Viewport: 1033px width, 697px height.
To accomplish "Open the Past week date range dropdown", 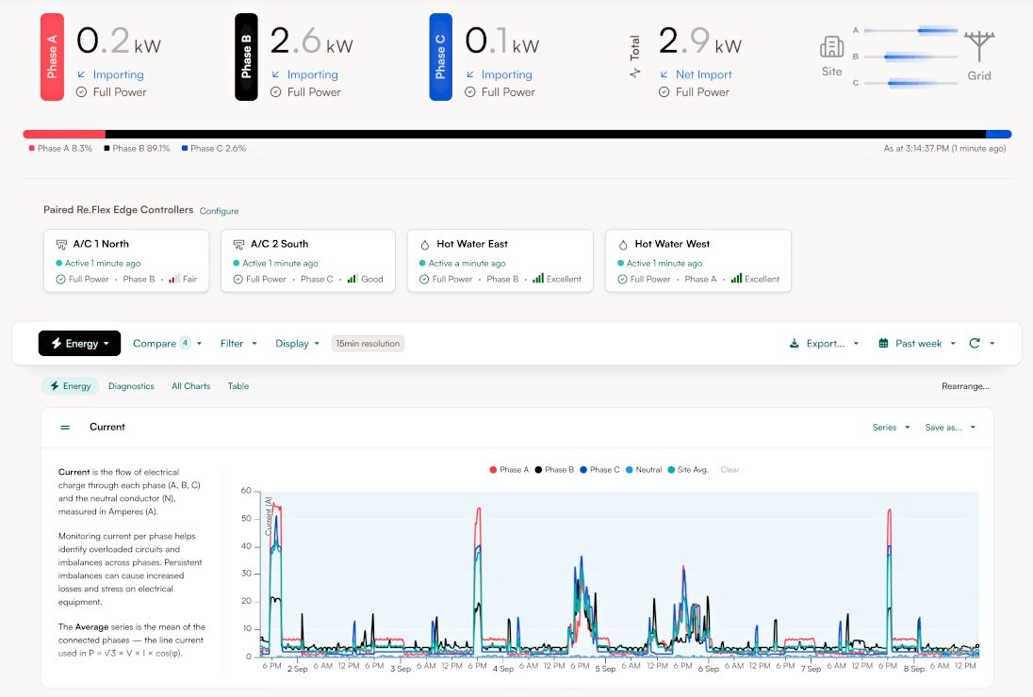I will coord(917,343).
